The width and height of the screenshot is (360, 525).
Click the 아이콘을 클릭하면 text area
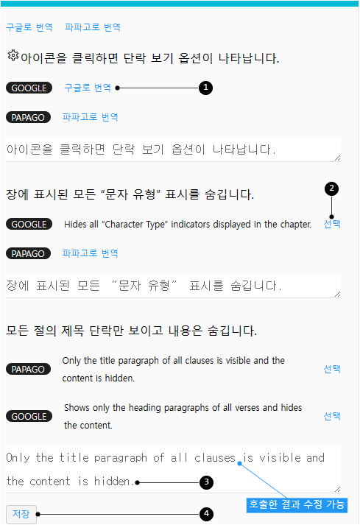(173, 149)
